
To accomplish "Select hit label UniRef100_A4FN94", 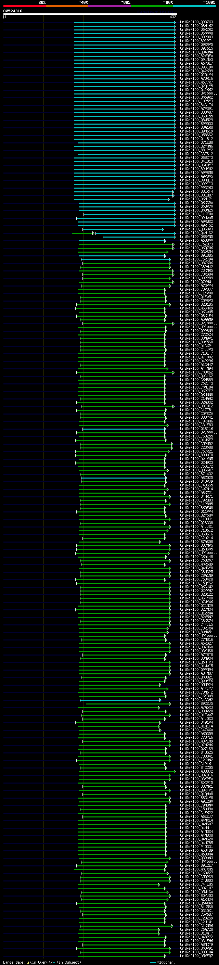I will [x=196, y=369].
